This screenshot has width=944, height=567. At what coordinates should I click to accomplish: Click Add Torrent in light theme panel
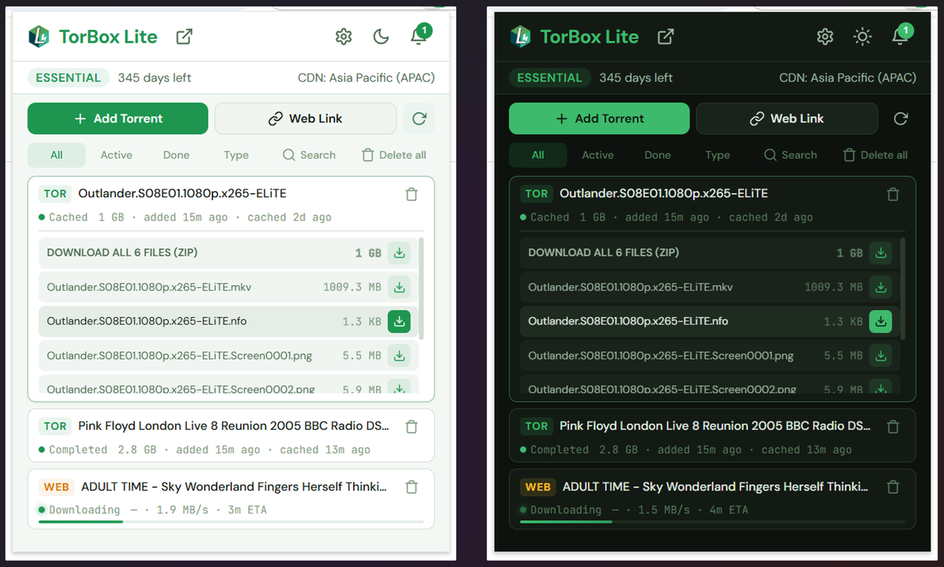[x=118, y=119]
